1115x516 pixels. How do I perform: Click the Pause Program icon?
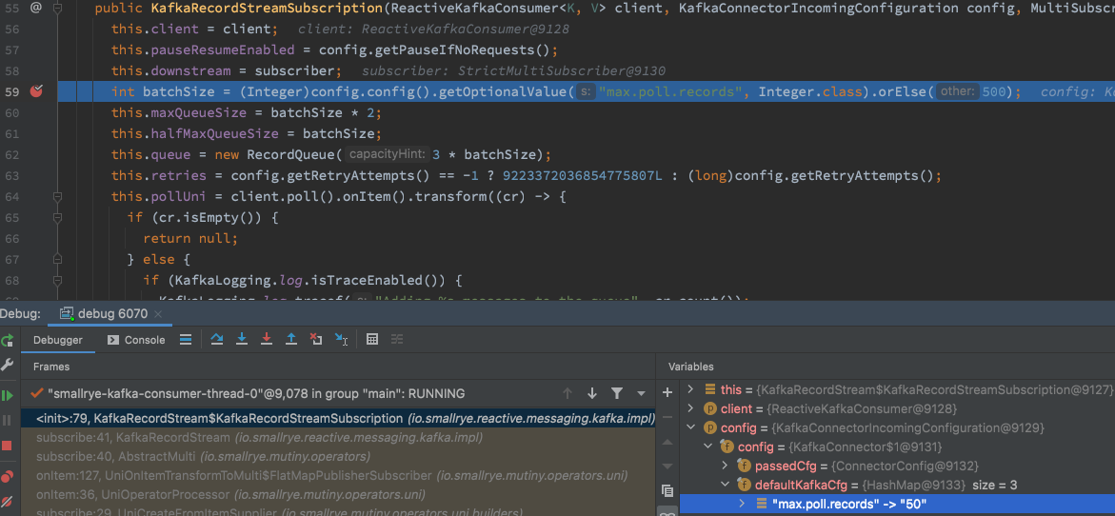(x=7, y=420)
